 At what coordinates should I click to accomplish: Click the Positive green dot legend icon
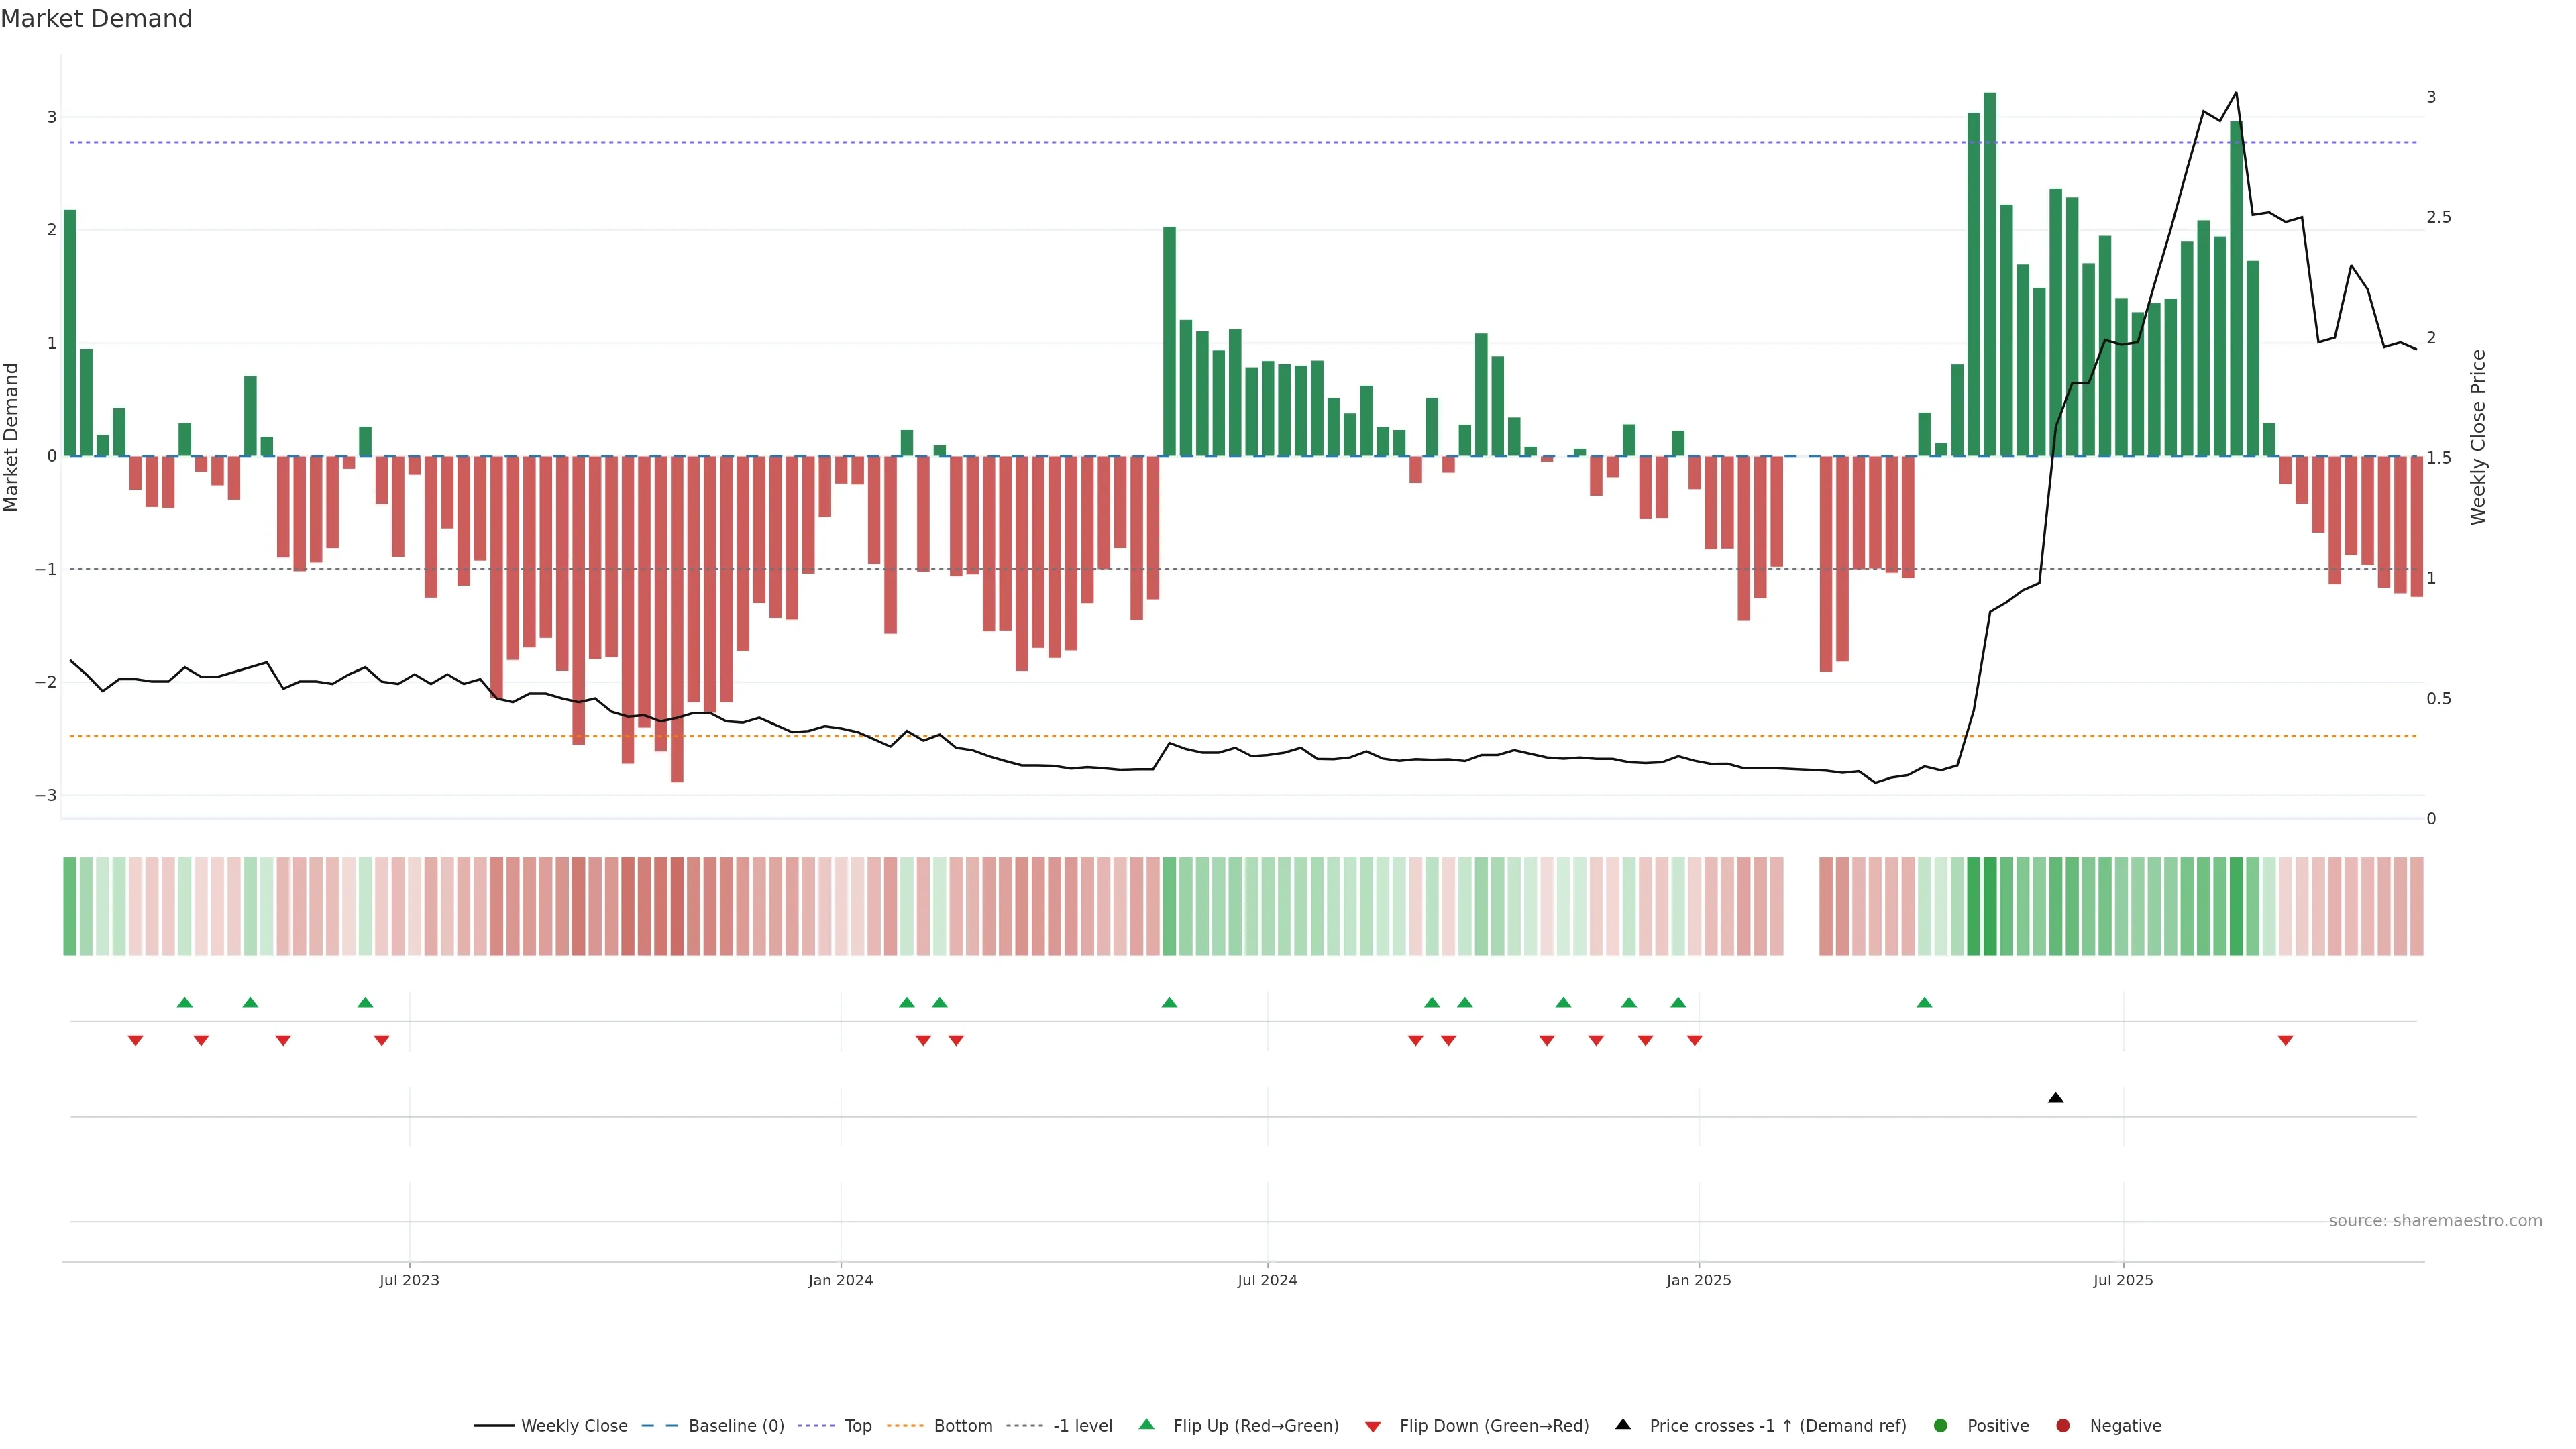pyautogui.click(x=1941, y=1425)
